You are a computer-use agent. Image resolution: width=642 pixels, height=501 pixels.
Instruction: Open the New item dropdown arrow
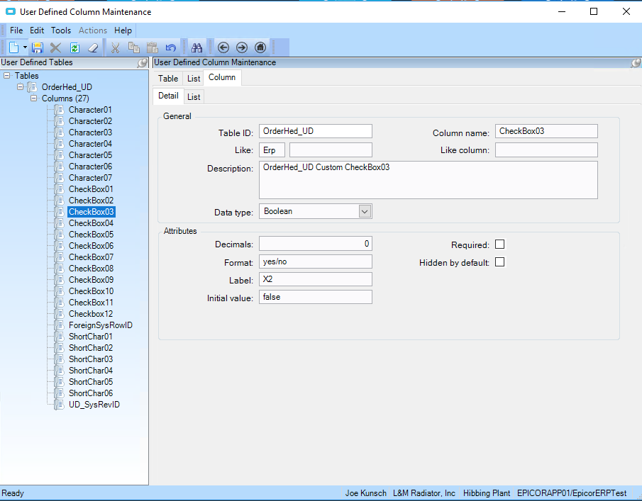tap(26, 47)
